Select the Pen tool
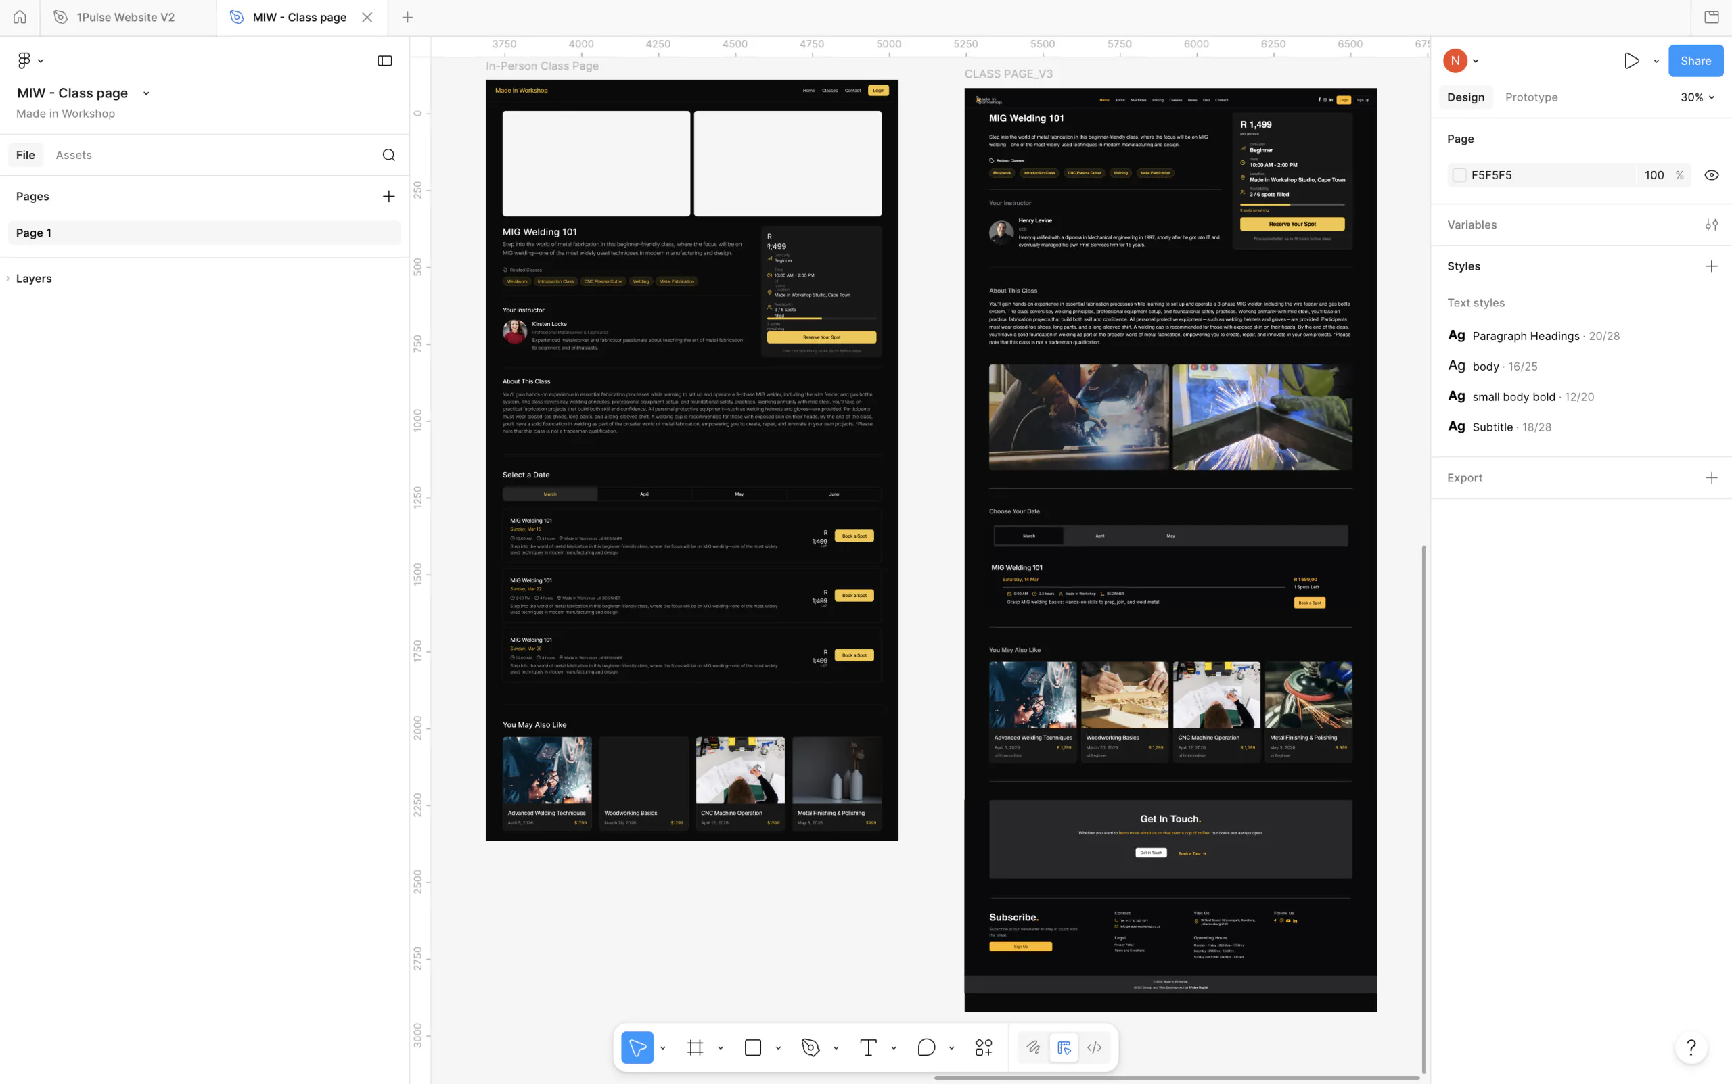Screen dimensions: 1732x1084 click(811, 1047)
